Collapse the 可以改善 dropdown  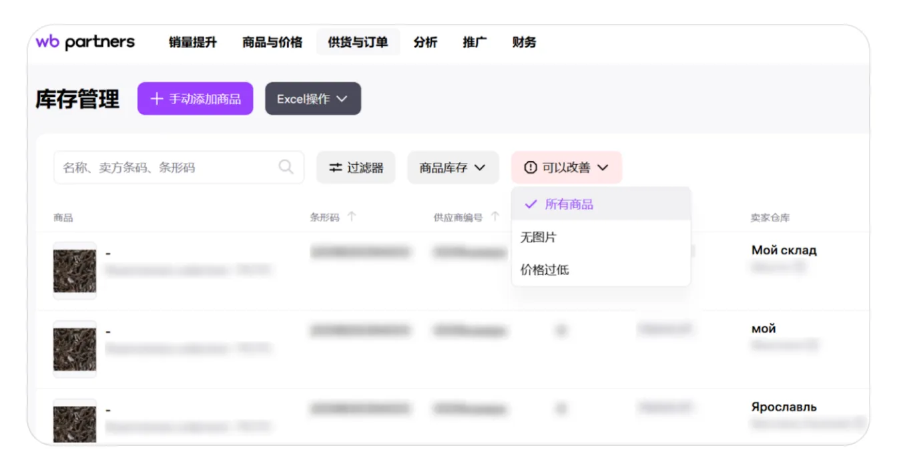[x=567, y=168]
